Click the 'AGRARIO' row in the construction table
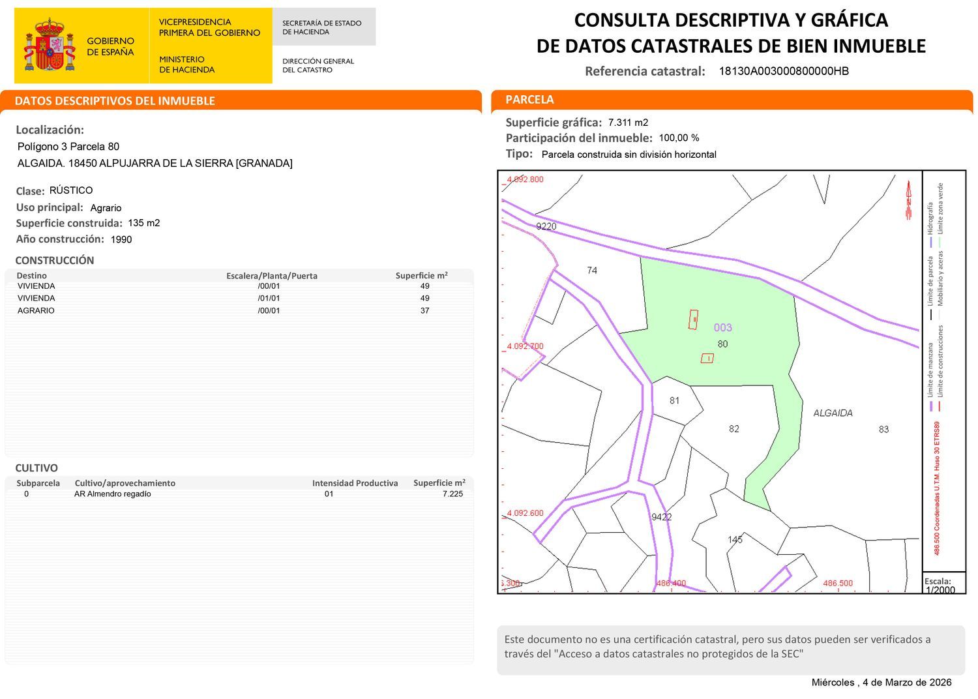978x699 pixels. (239, 310)
